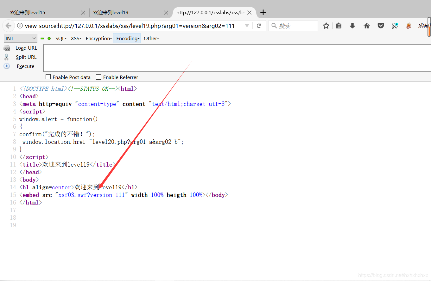The width and height of the screenshot is (431, 281).
Task: Click the Load URL button label
Action: click(26, 48)
